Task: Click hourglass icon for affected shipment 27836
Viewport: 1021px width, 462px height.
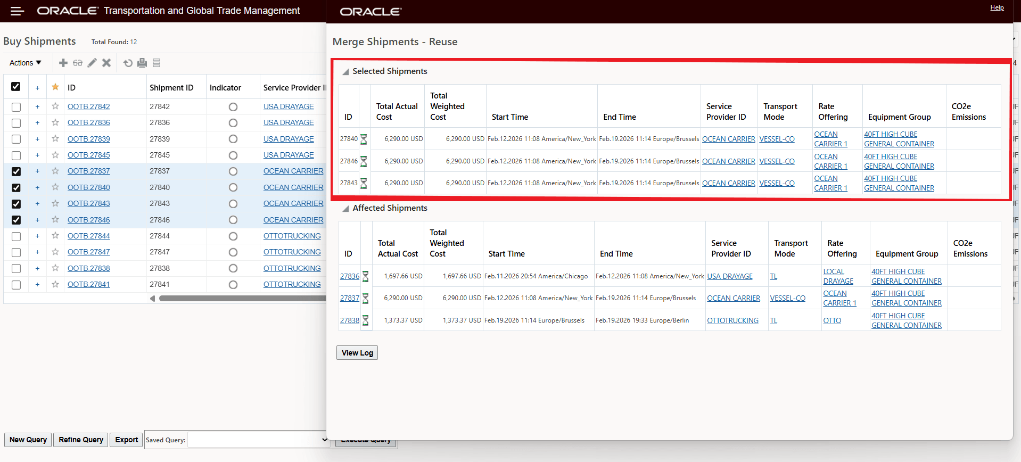Action: click(366, 276)
